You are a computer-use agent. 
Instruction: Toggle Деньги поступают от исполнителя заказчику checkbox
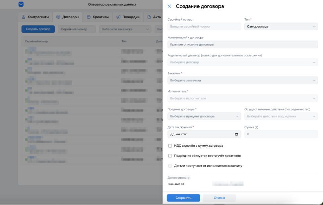click(170, 166)
